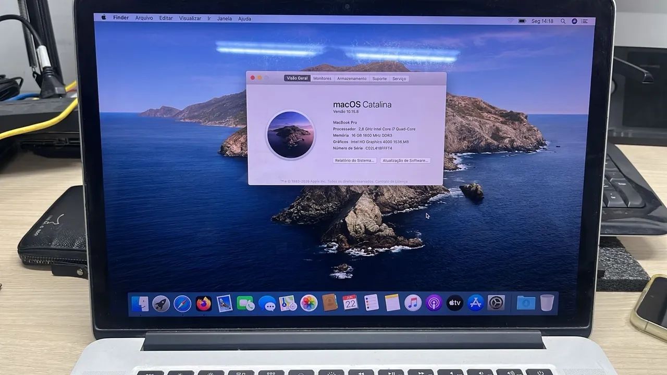Open Contacts book icon in Dock
This screenshot has width=667, height=375.
pos(330,303)
